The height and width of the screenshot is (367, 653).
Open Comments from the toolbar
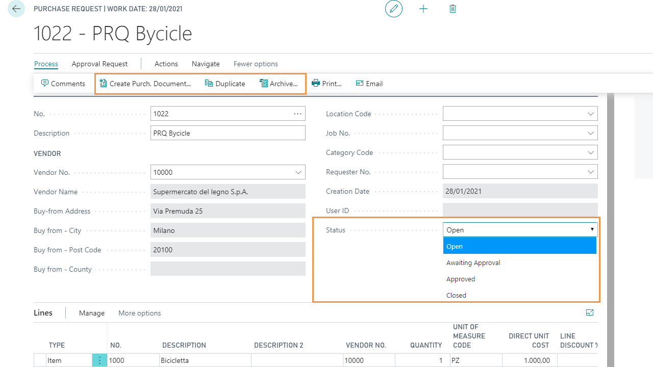63,84
